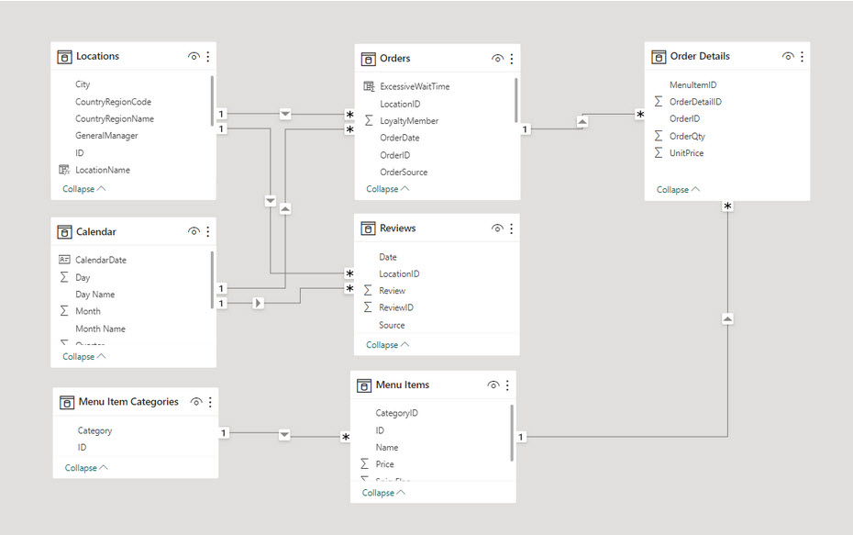Click the Orders table icon in header
This screenshot has height=535, width=853.
[x=368, y=59]
